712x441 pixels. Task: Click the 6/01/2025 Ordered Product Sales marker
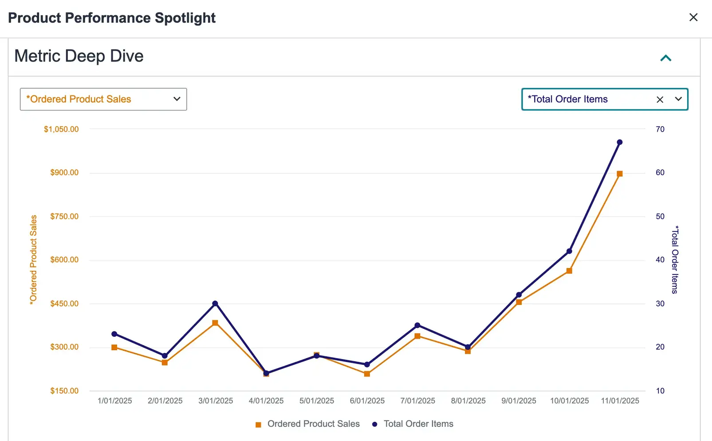pos(367,374)
